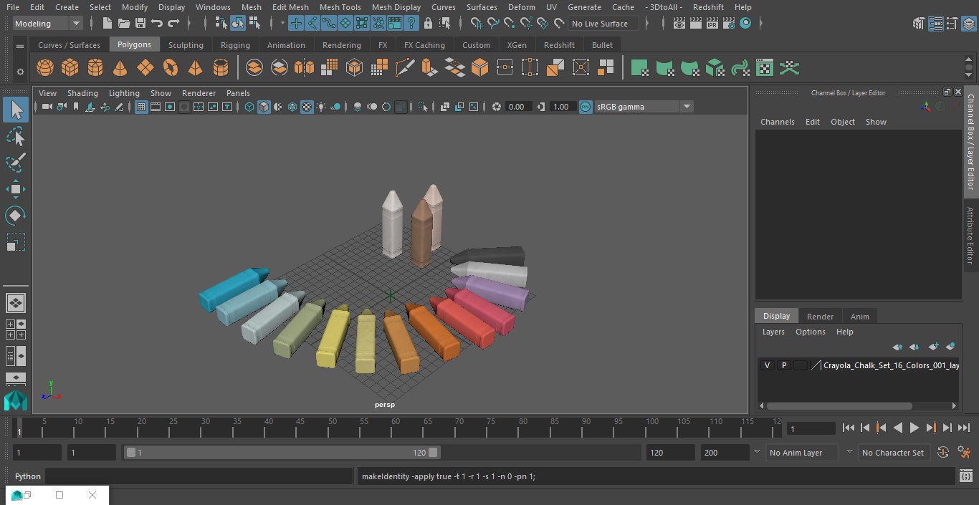
Task: Click the Save scene icon
Action: click(x=140, y=24)
